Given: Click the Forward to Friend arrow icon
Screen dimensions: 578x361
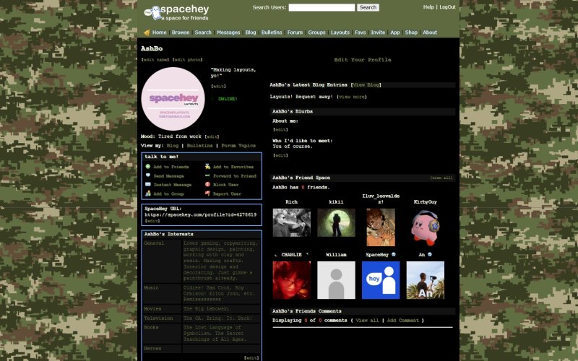Looking at the screenshot, I should coord(207,176).
